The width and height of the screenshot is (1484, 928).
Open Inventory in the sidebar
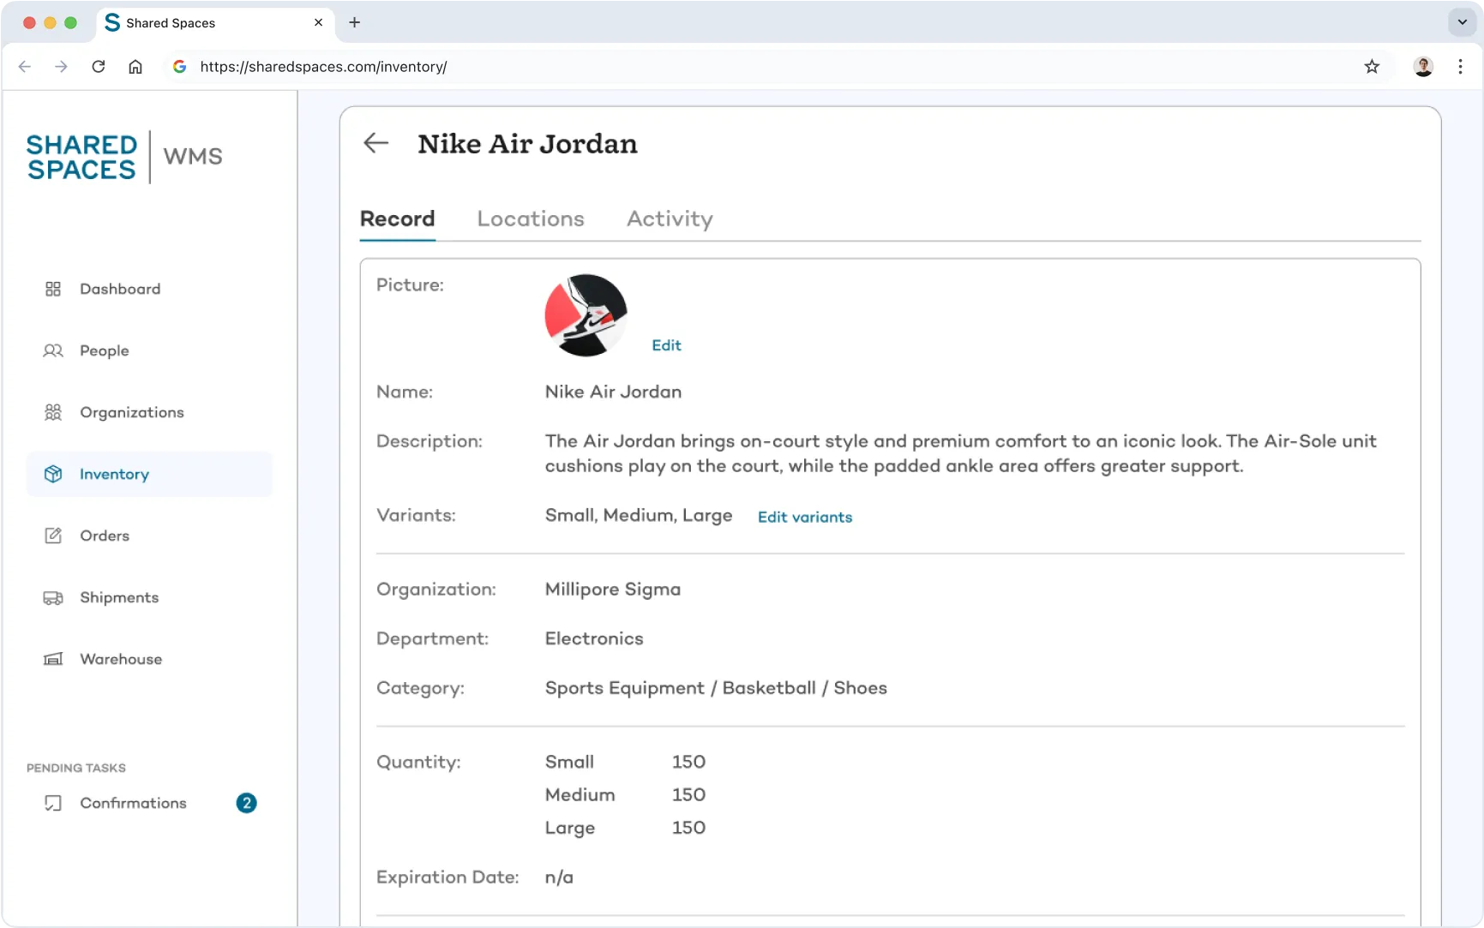(x=149, y=474)
